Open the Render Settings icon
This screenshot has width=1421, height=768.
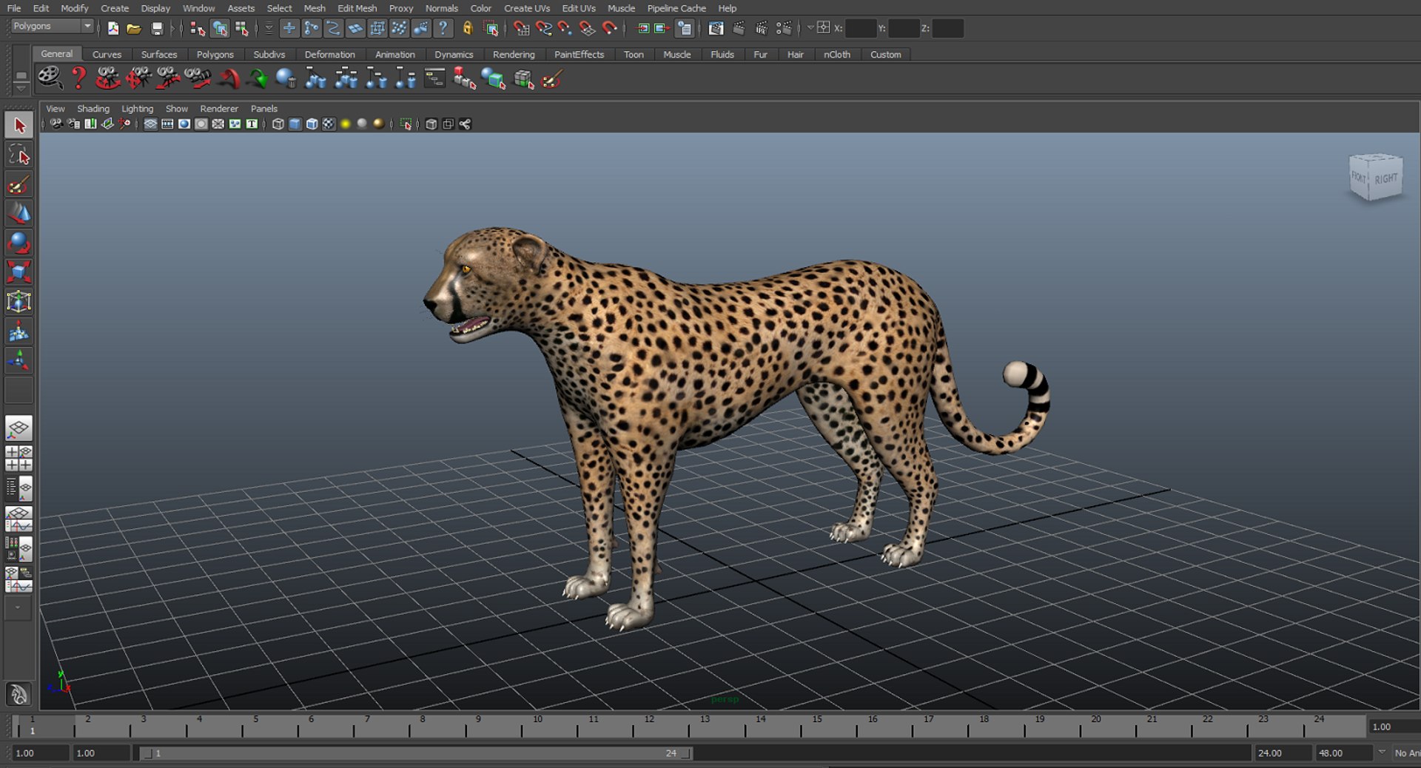click(784, 28)
